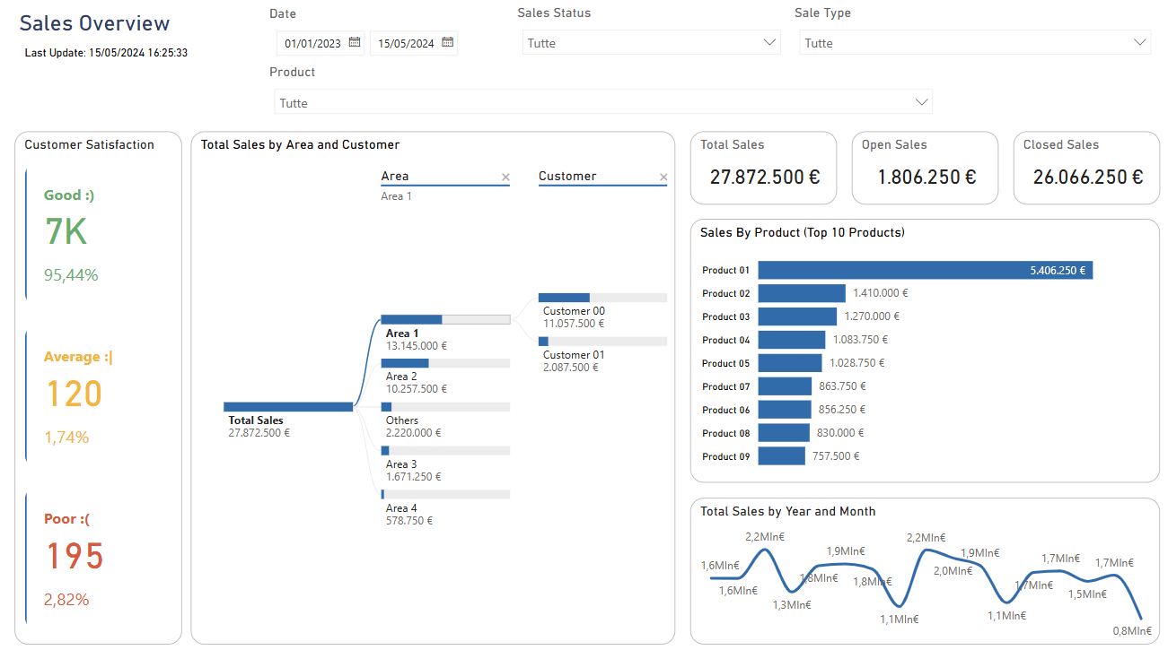
Task: Remove the Customer level with its X icon
Action: point(663,177)
